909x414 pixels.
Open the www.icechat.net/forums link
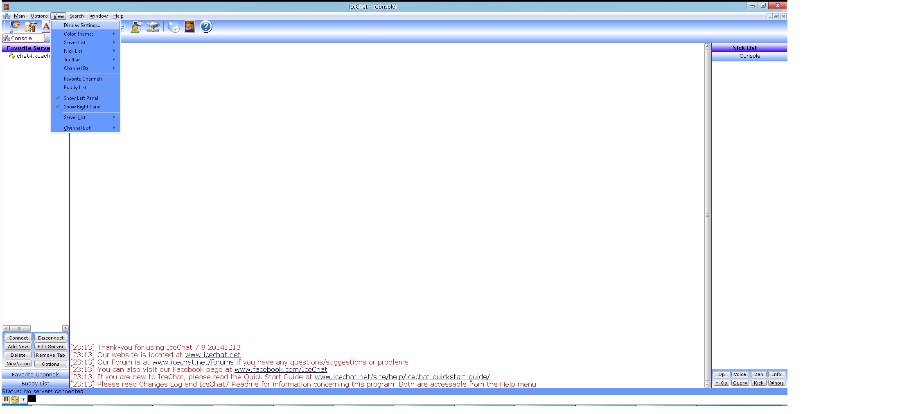click(193, 362)
